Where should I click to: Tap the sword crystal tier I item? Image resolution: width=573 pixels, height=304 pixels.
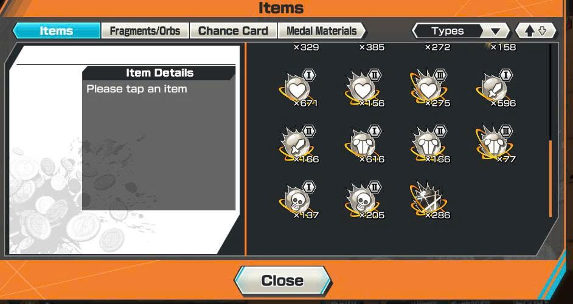point(495,88)
